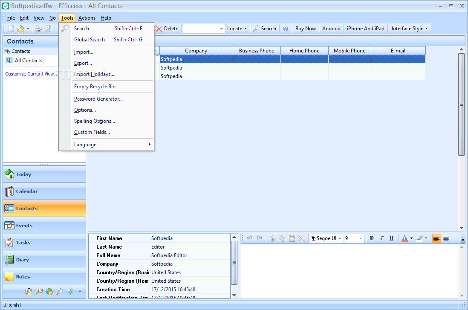Open the font color dropdown arrow
Viewport: 468px width, 310px height.
click(x=411, y=238)
